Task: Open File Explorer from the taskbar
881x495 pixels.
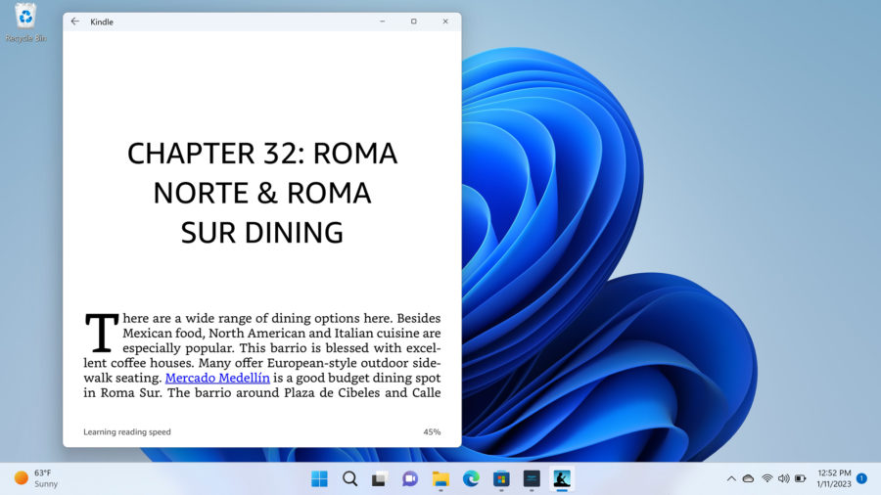Action: [x=440, y=478]
